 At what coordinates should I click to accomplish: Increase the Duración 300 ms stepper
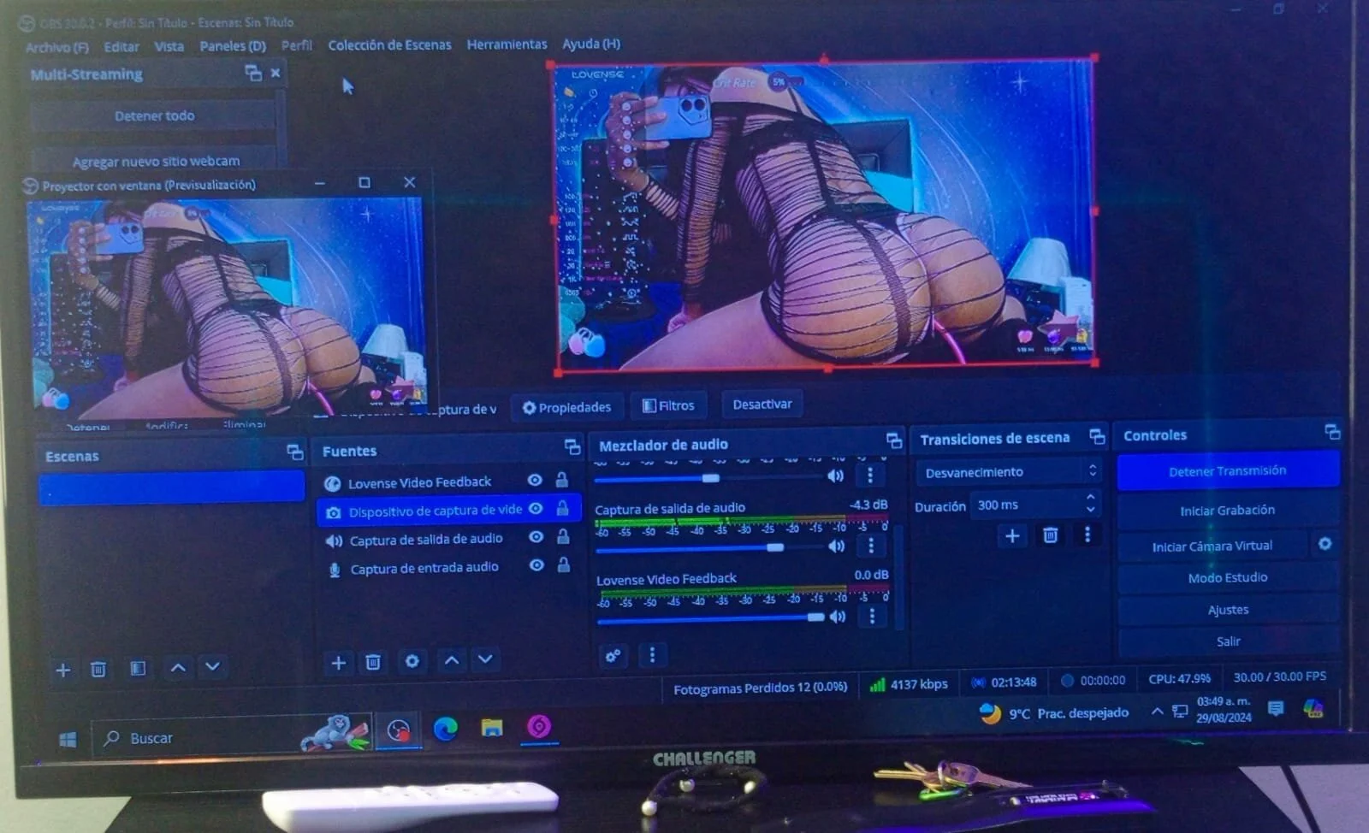(x=1090, y=498)
